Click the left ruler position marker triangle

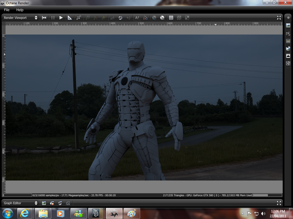point(5,54)
